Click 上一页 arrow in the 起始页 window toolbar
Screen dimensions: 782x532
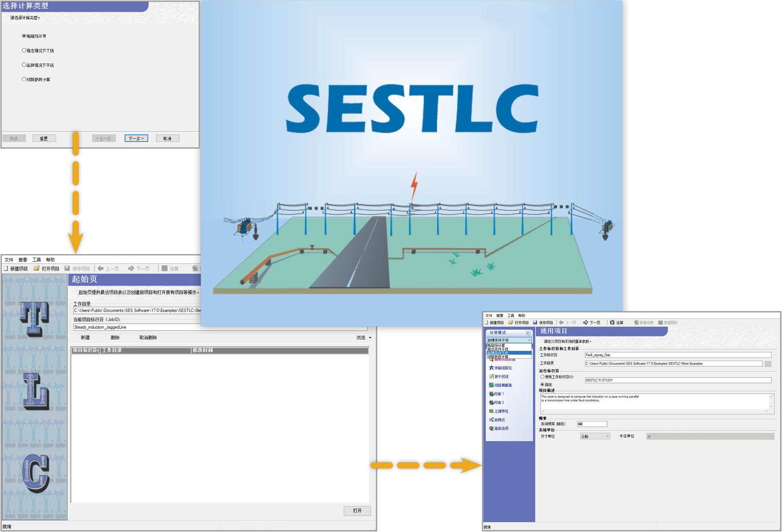(101, 268)
